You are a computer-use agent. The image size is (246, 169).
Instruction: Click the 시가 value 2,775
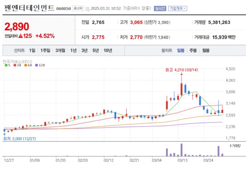point(98,37)
